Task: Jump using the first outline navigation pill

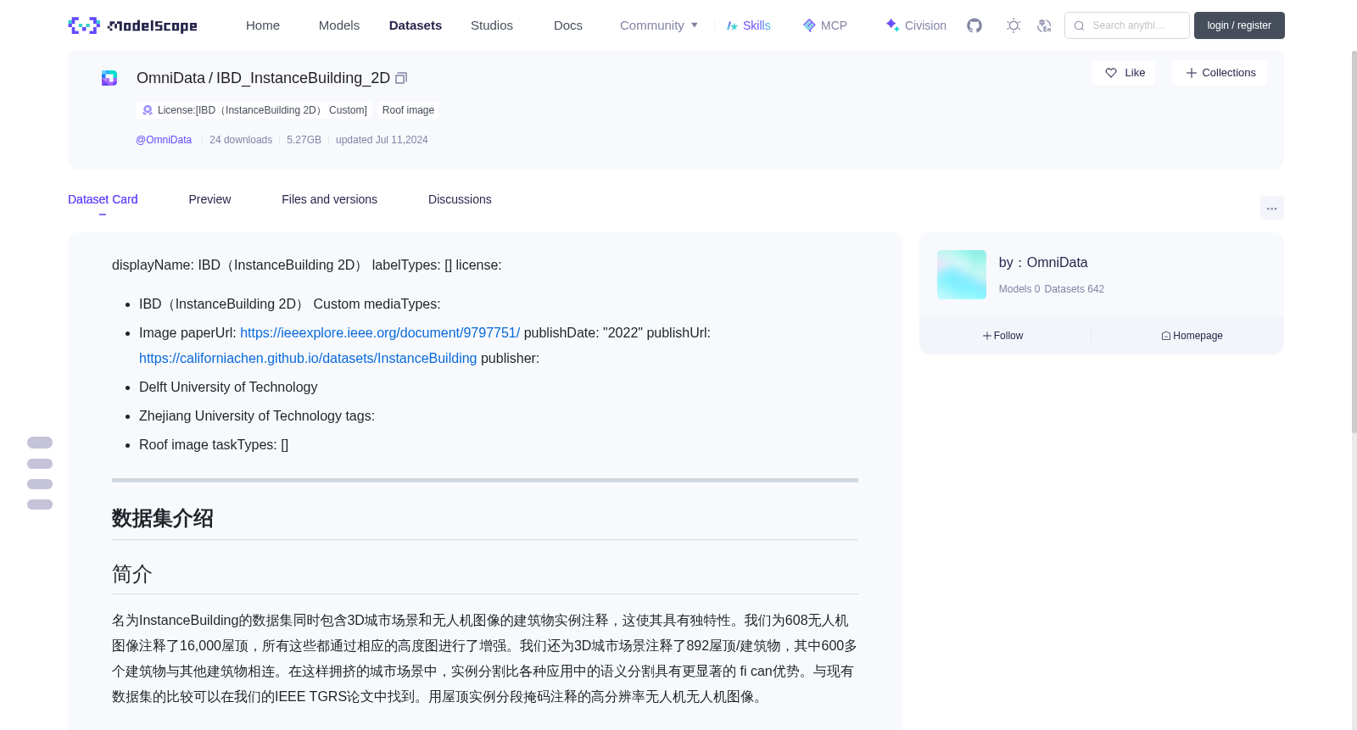Action: (x=40, y=443)
